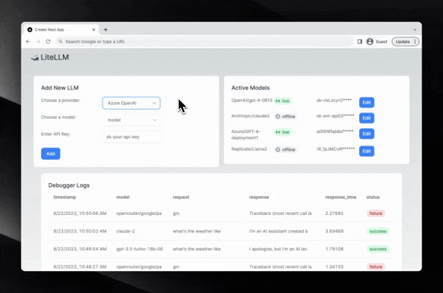Toggle the browser side panel icon
The width and height of the screenshot is (443, 293).
point(360,42)
